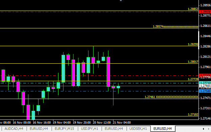Screen dimensions: 211x132
Task: Click the 16 Nov 16:00 time label
Action: click(42, 123)
